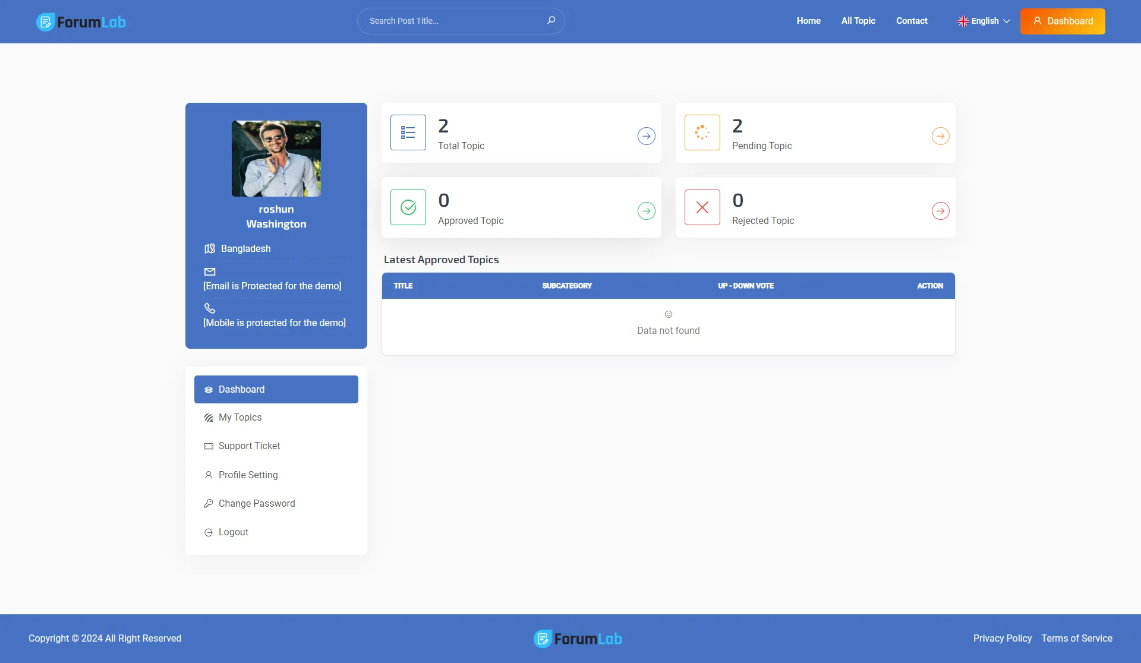The width and height of the screenshot is (1141, 663).
Task: Click the Pending Topic label
Action: [762, 146]
